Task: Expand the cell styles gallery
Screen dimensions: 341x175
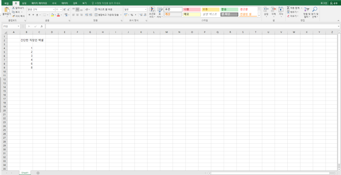Action: click(259, 16)
